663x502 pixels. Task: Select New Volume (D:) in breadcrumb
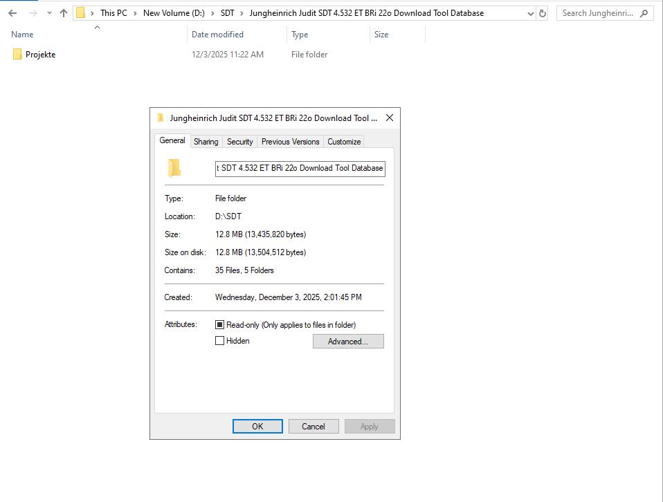click(x=174, y=13)
